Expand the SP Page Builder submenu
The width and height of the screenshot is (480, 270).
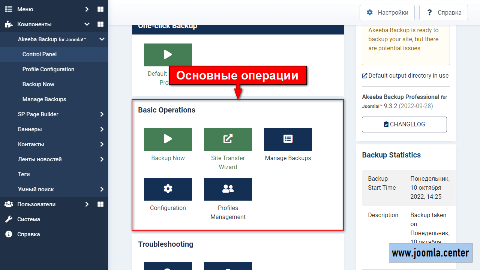(102, 114)
